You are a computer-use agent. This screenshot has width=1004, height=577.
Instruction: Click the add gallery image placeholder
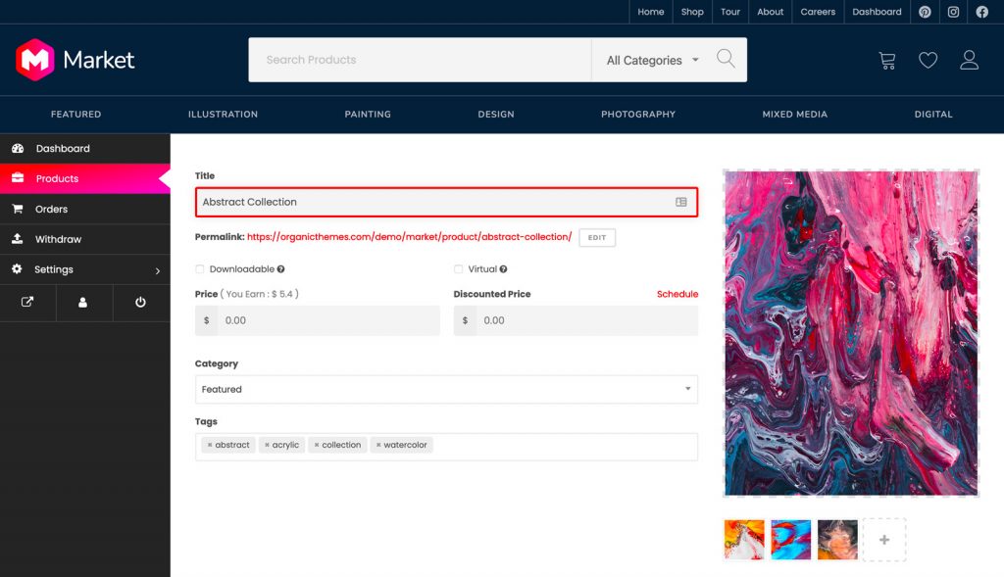coord(883,539)
